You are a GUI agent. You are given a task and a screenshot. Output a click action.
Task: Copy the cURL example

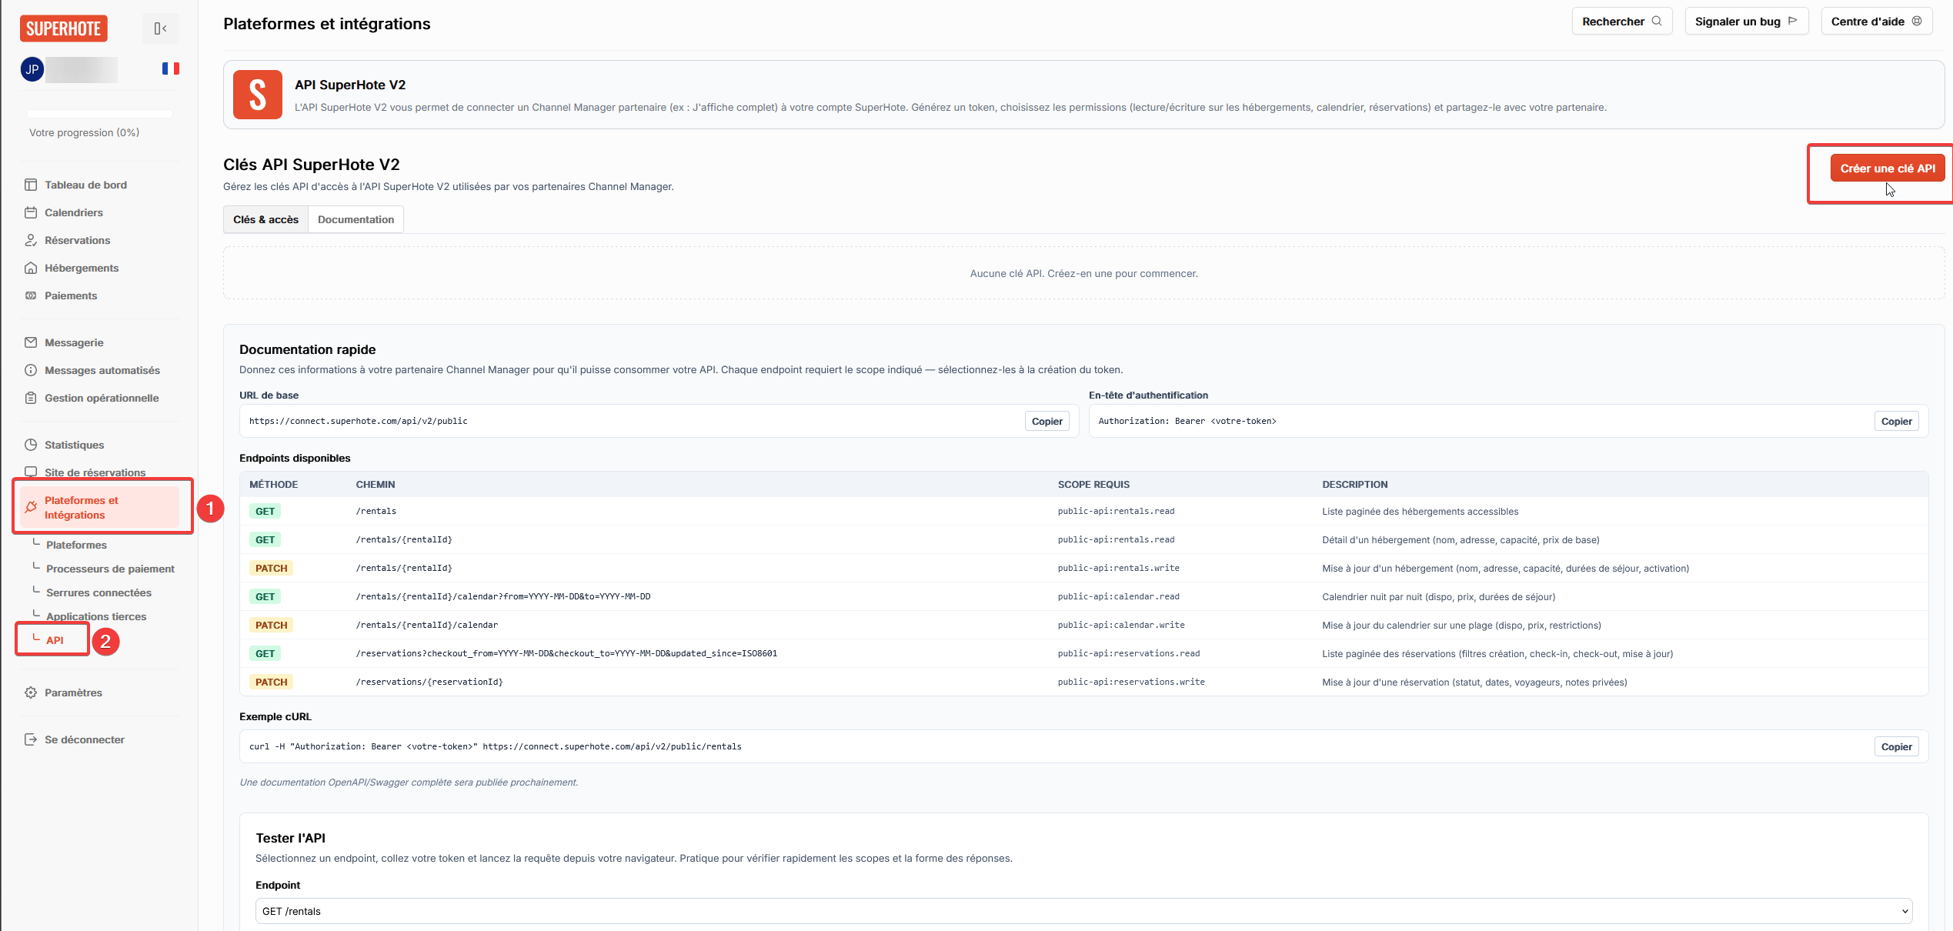coord(1896,746)
